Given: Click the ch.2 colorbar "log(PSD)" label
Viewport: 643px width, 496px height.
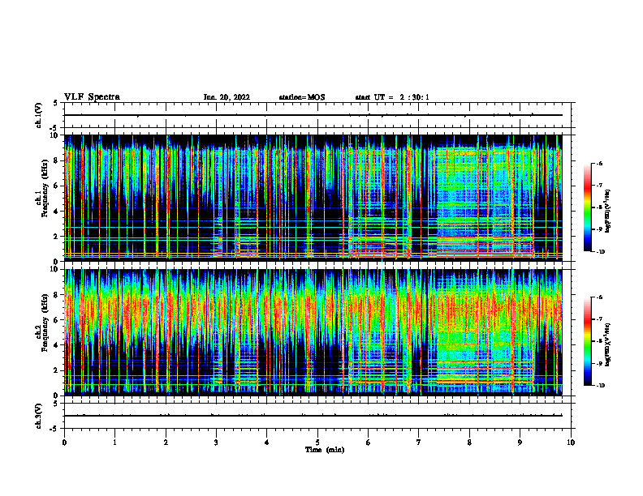Looking at the screenshot, I should click(x=608, y=344).
